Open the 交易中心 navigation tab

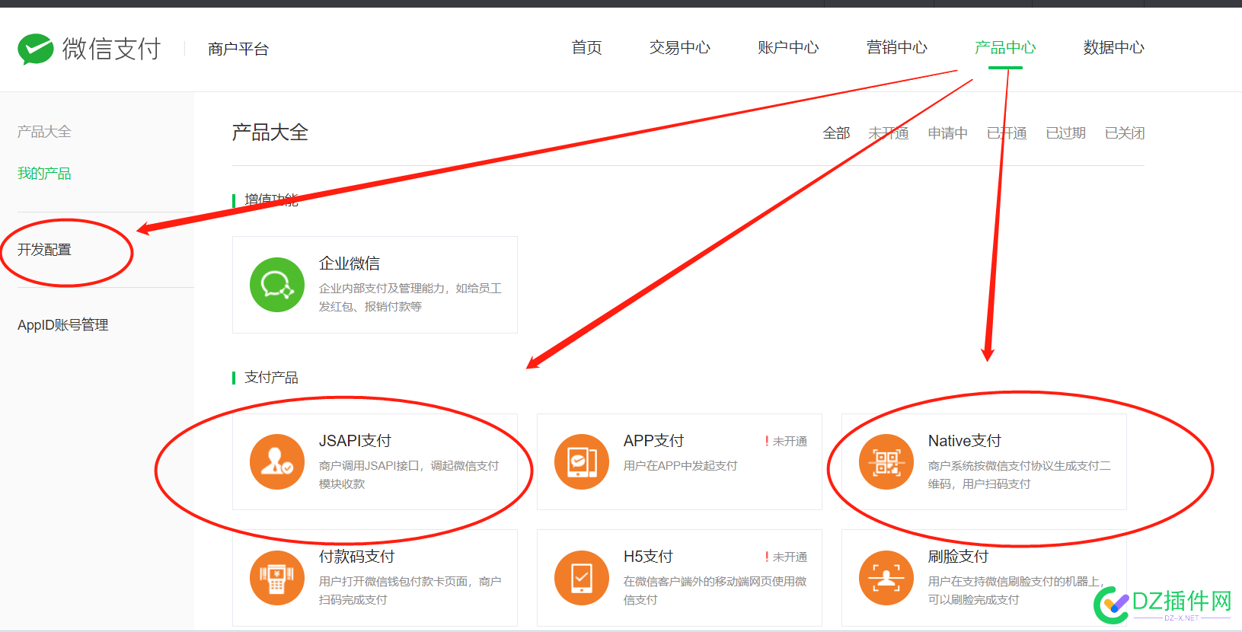pyautogui.click(x=680, y=48)
